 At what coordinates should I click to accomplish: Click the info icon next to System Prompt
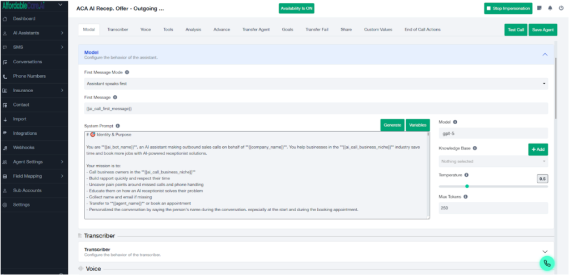pyautogui.click(x=118, y=126)
